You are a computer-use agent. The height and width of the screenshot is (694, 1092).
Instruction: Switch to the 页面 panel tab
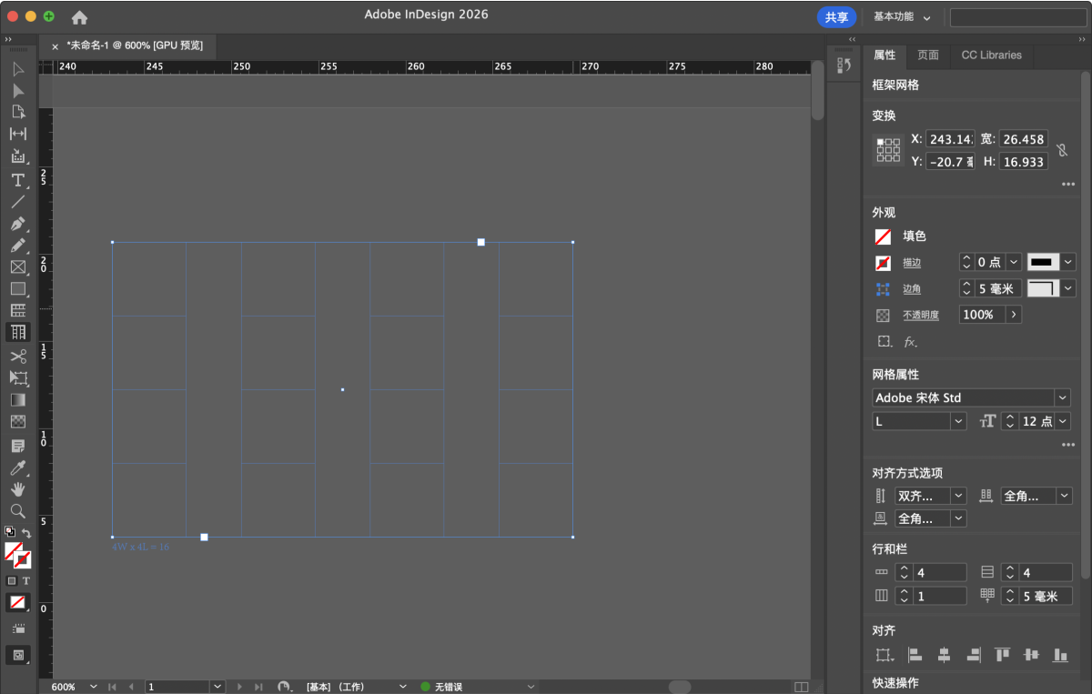[x=927, y=55]
